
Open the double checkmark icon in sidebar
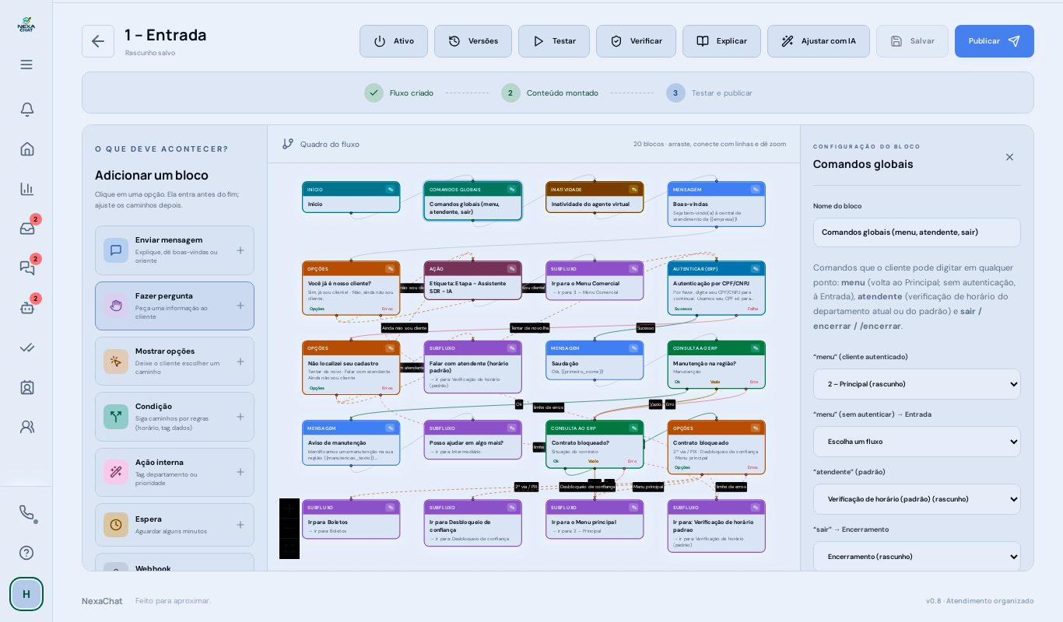(26, 347)
